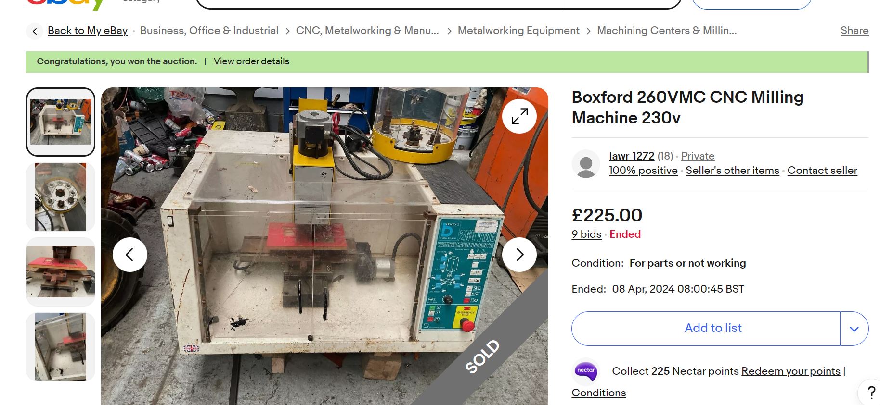The width and height of the screenshot is (880, 405).
Task: Open Contact seller link
Action: coord(822,171)
